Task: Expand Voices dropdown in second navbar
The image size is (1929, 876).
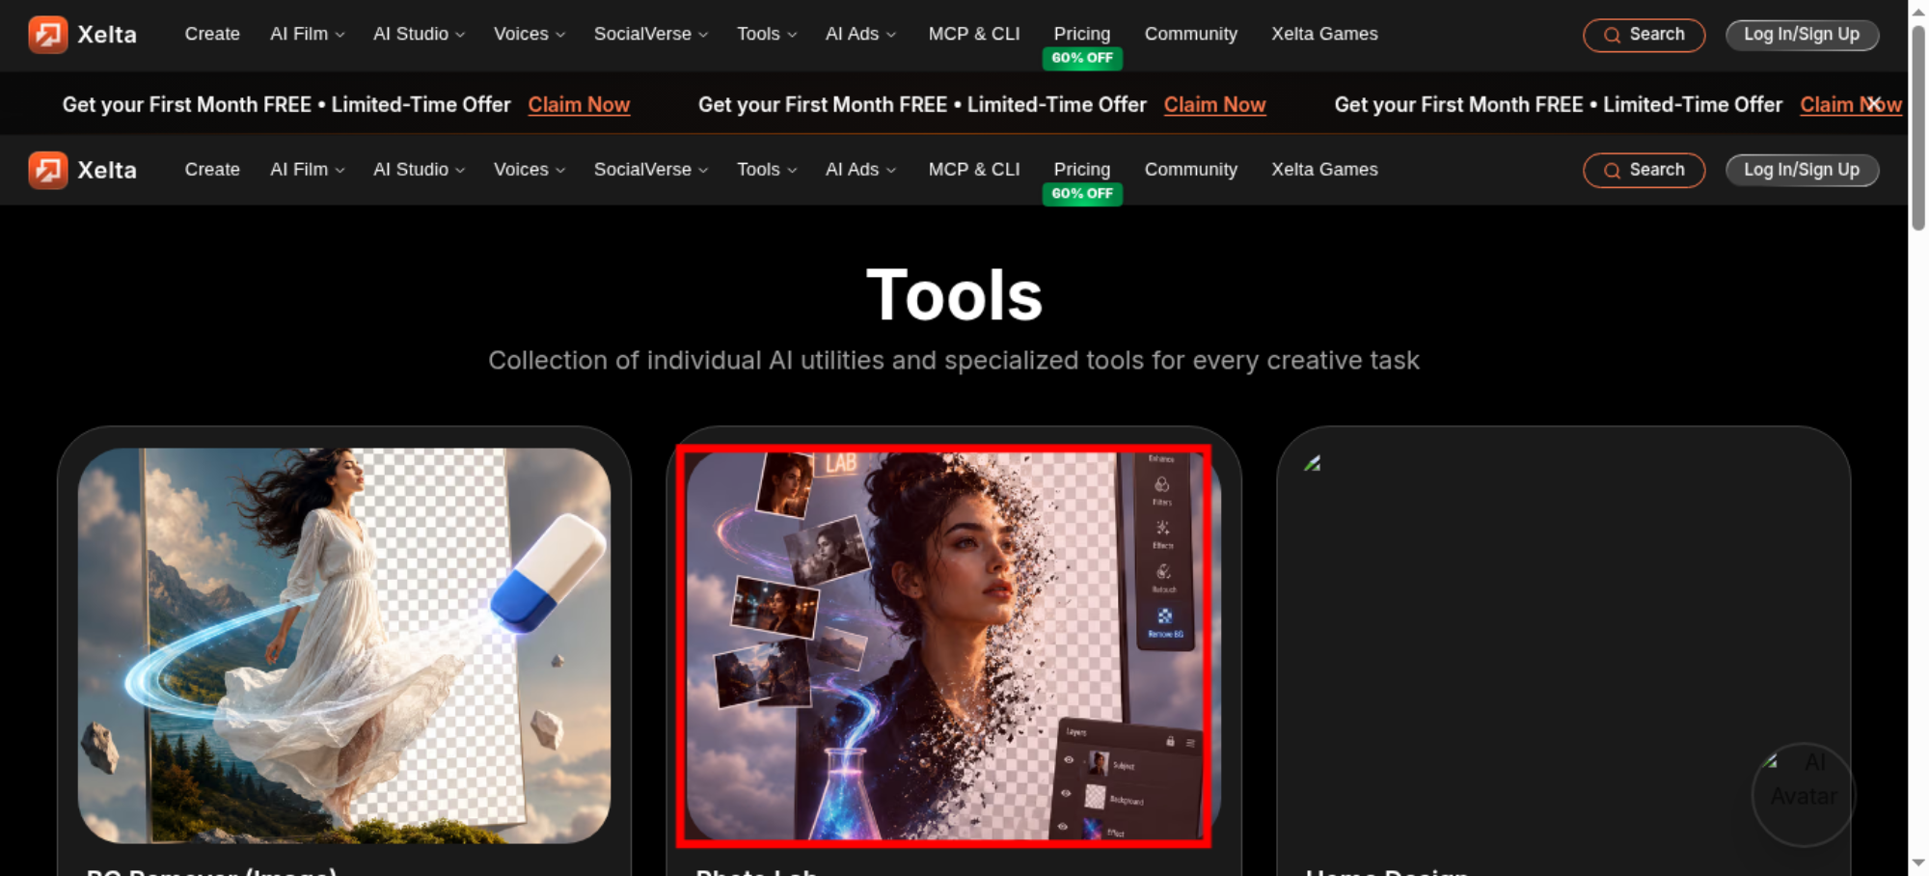Action: coord(530,169)
